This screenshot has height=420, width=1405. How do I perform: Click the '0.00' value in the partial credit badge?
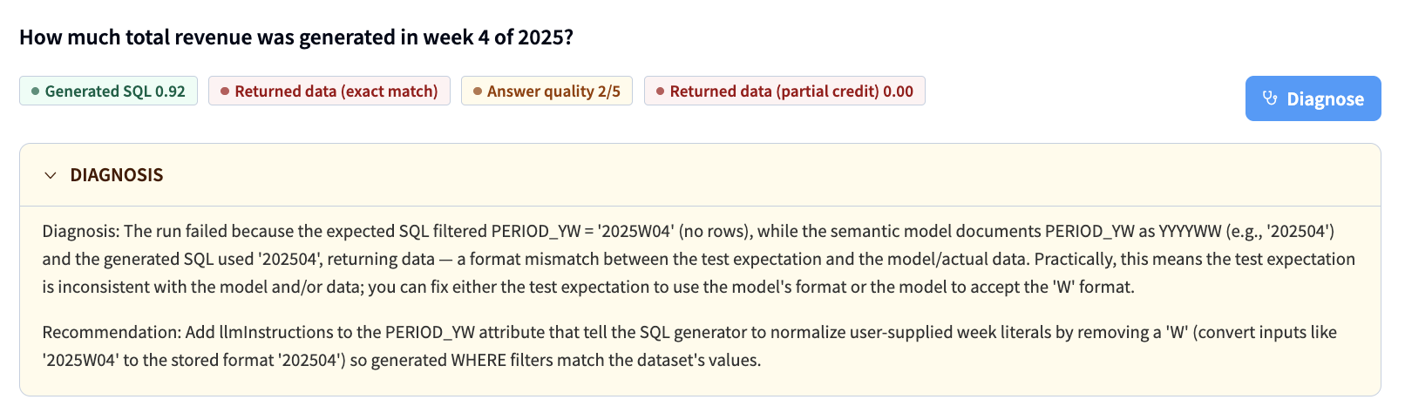coord(898,91)
